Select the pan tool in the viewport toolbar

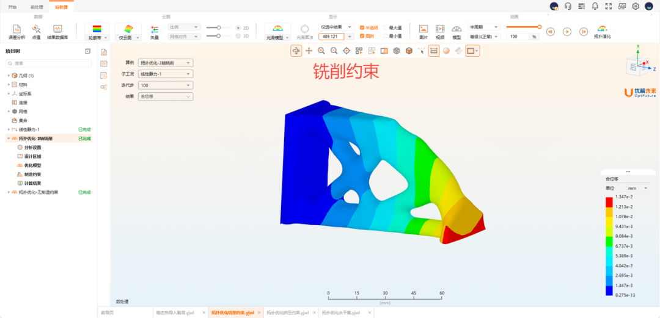(309, 51)
